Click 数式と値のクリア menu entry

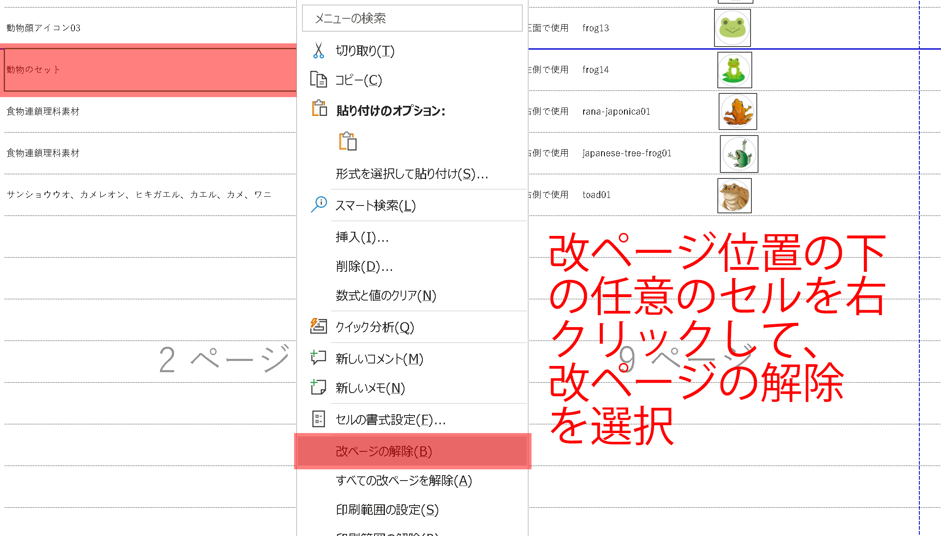385,296
